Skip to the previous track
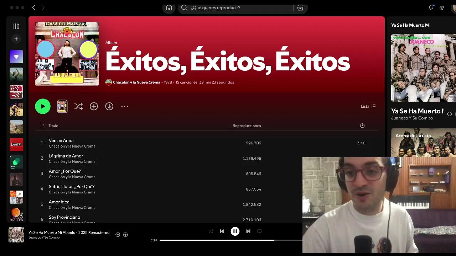 pyautogui.click(x=222, y=231)
